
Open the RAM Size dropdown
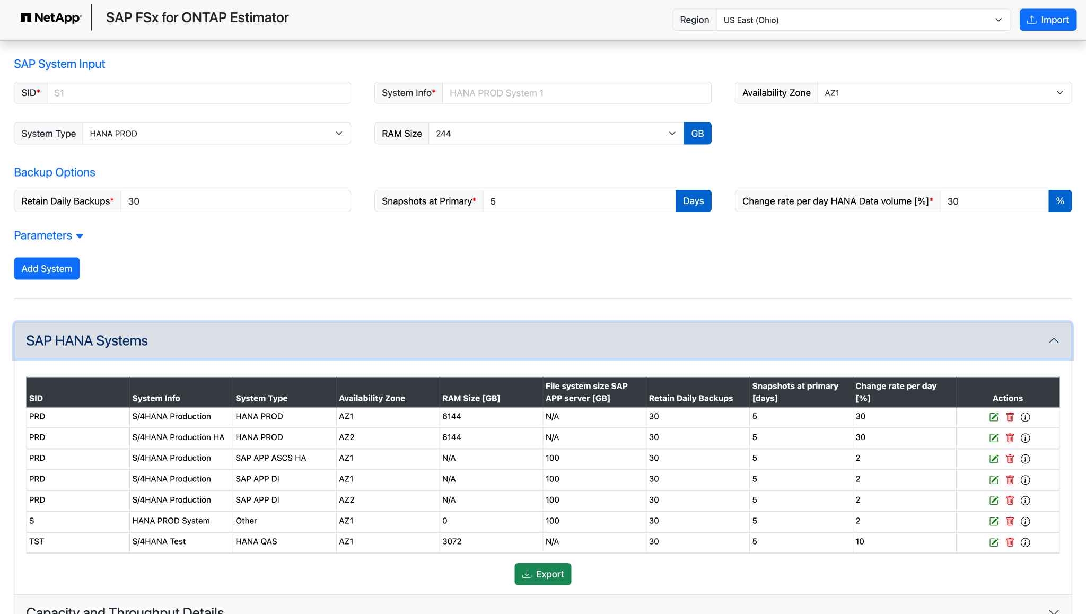pyautogui.click(x=556, y=134)
